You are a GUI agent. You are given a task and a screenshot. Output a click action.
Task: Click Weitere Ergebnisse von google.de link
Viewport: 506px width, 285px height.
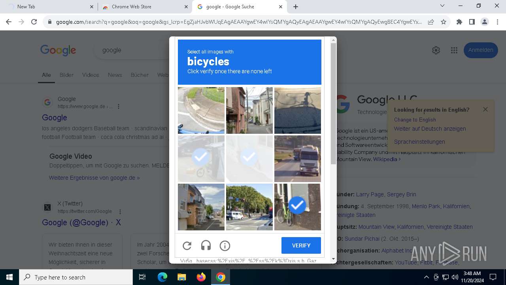[x=94, y=178]
